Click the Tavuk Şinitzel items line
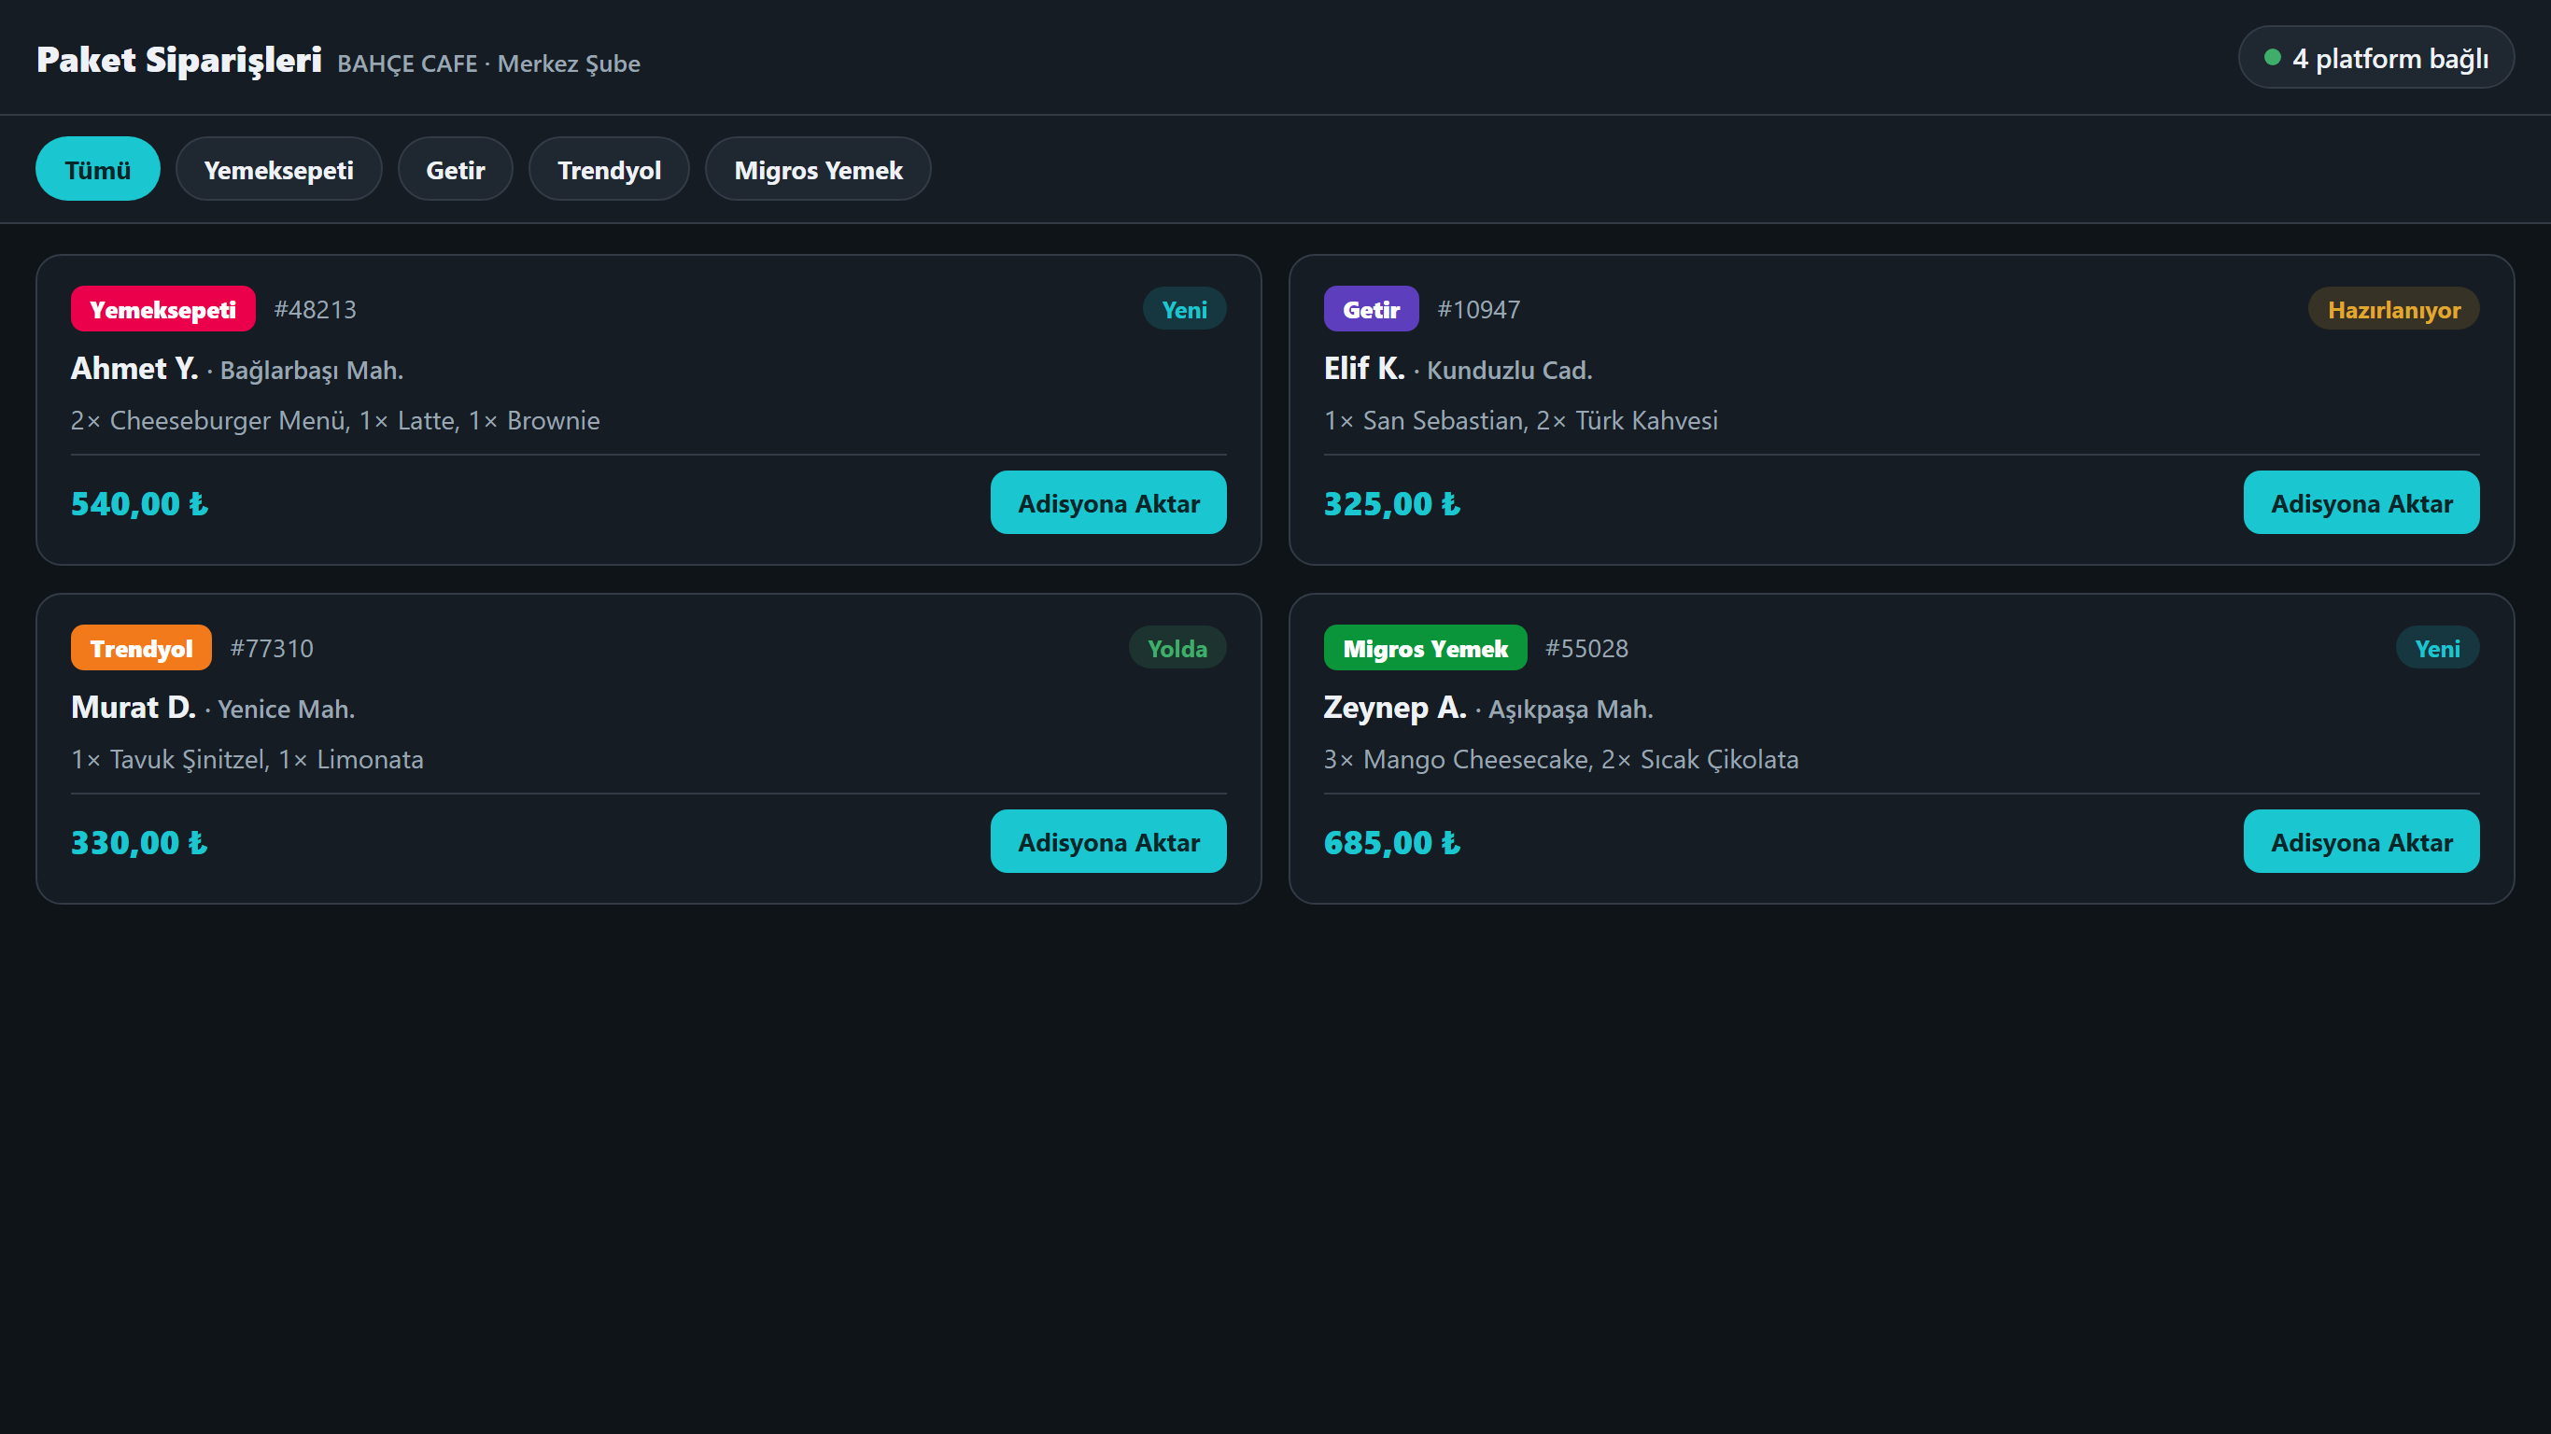 coord(247,759)
